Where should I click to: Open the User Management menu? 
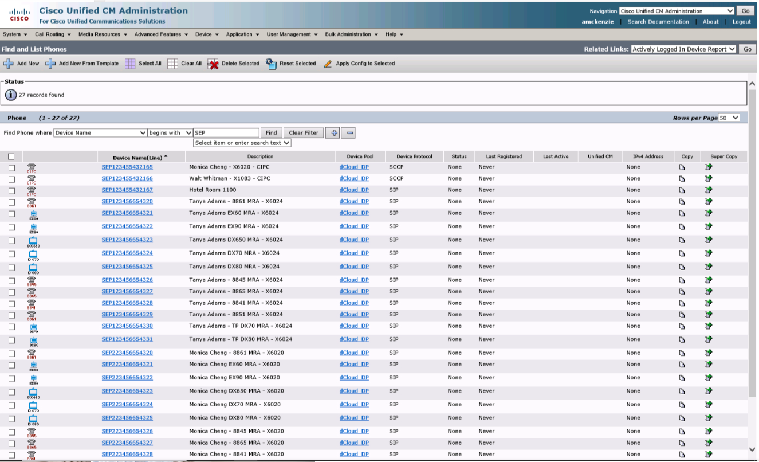pyautogui.click(x=292, y=34)
